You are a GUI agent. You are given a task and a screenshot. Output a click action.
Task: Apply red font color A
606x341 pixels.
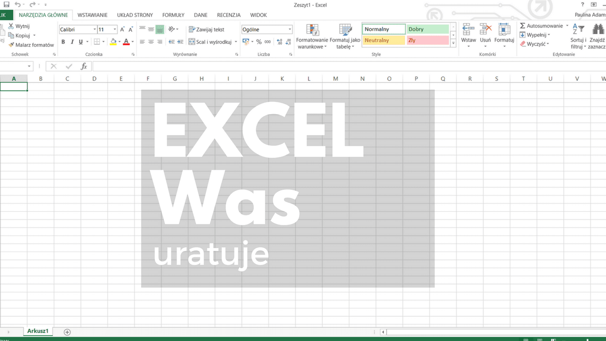(126, 42)
